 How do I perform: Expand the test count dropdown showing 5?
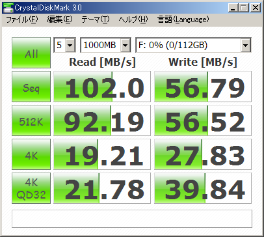pyautogui.click(x=70, y=45)
